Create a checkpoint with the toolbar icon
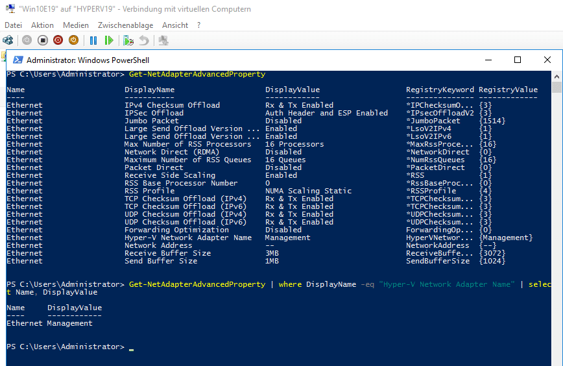The image size is (563, 366). point(128,40)
